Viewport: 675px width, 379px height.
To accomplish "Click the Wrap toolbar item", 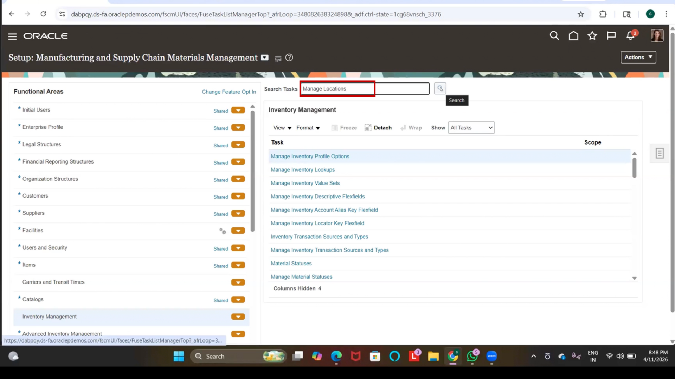I will pyautogui.click(x=411, y=128).
